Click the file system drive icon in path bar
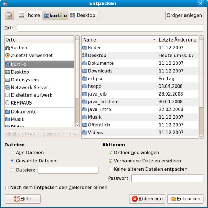Screen dimensions: 208x208 (x=21, y=16)
